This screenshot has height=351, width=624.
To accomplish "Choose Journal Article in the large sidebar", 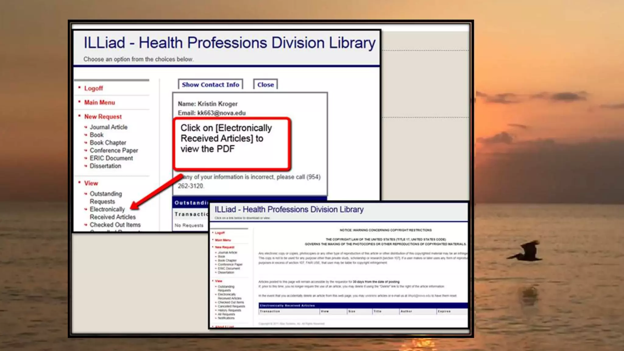I will [108, 127].
